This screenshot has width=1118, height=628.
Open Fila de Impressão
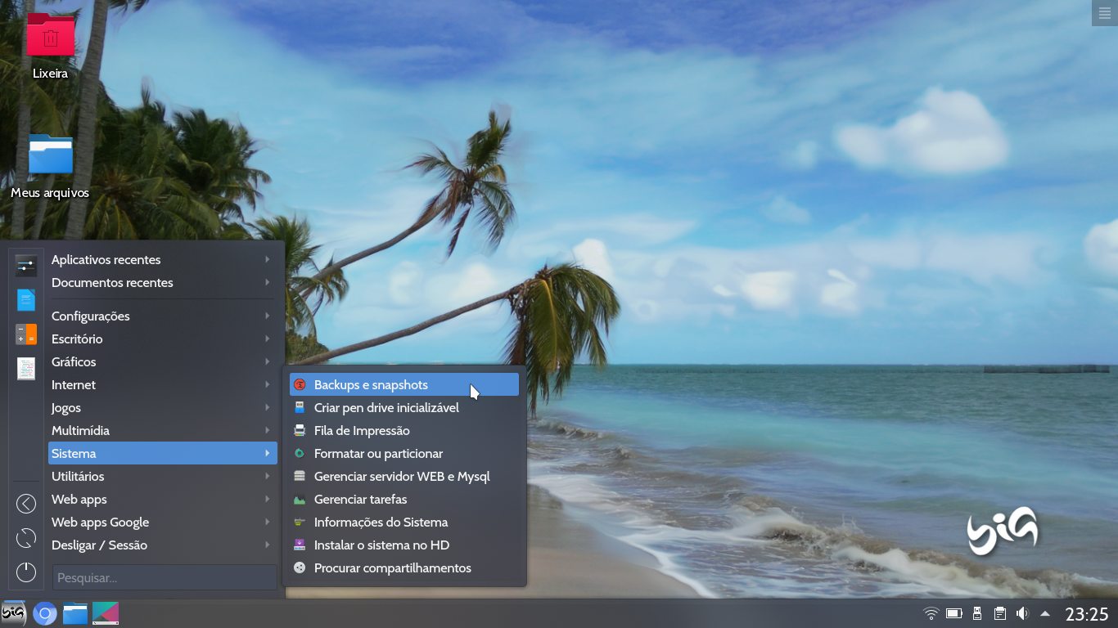404,430
